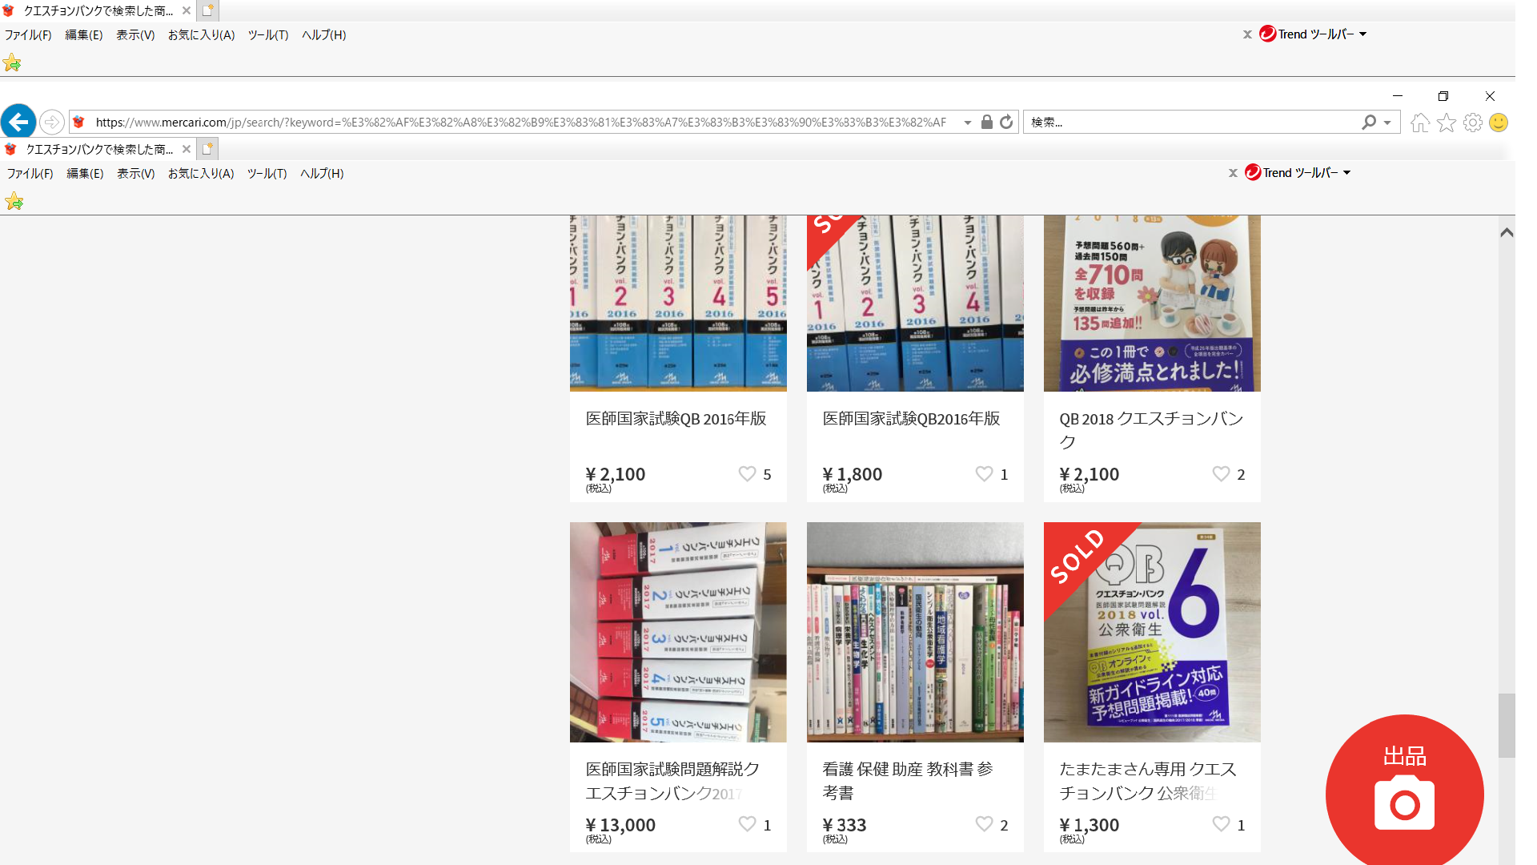
Task: Open blue 2016 volumes 1-5 thumbnail
Action: tap(678, 303)
